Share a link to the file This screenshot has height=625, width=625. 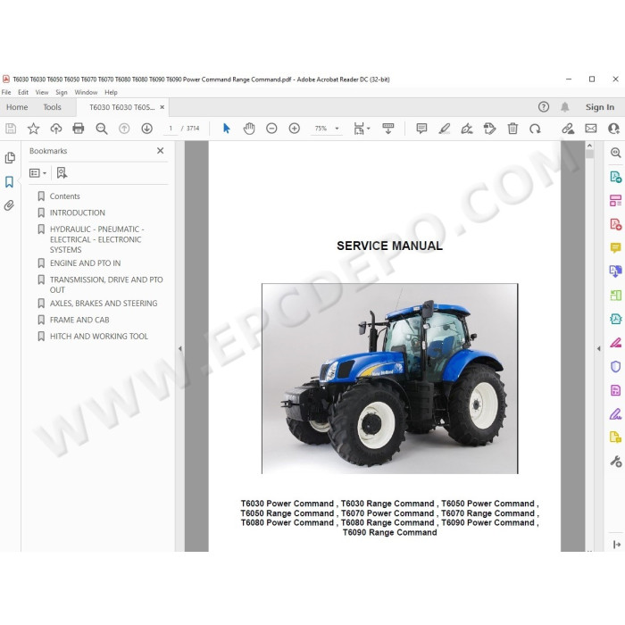click(568, 129)
